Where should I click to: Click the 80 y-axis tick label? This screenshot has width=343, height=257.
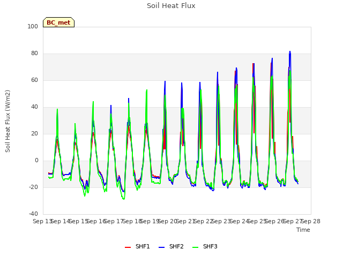point(34,54)
